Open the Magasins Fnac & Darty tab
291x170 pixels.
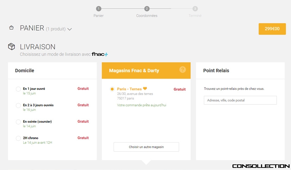tap(146, 71)
